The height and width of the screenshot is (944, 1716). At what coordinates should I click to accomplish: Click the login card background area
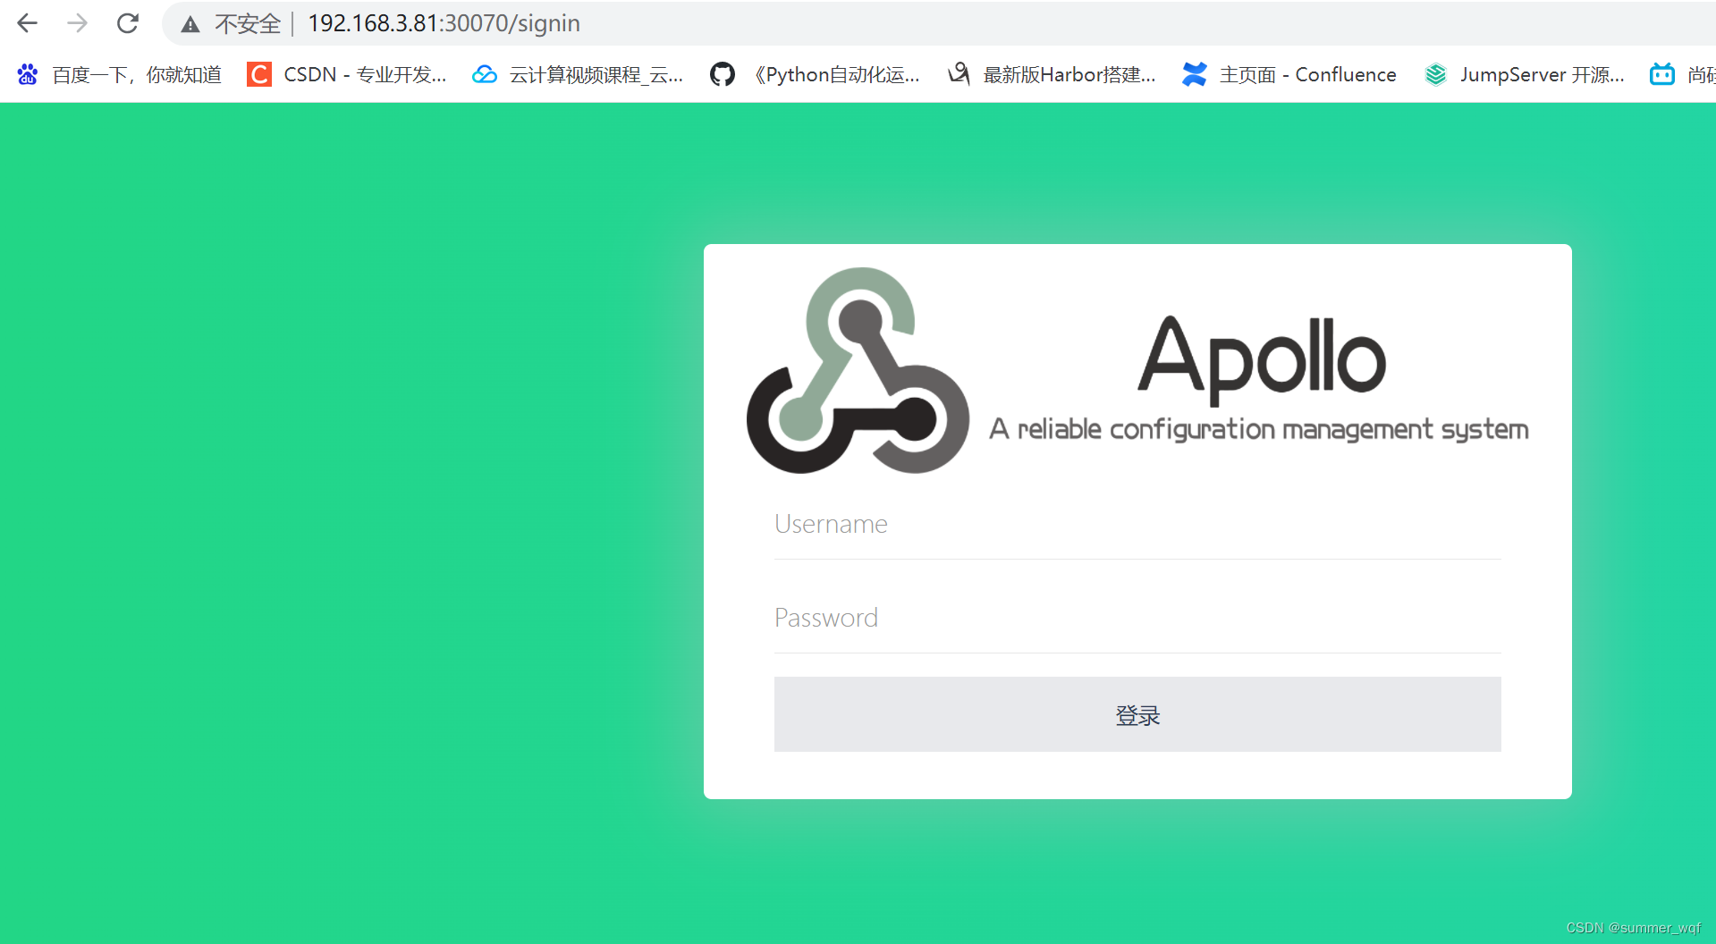coord(1137,778)
